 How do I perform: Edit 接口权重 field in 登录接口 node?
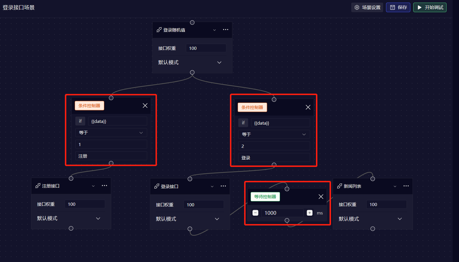click(204, 205)
